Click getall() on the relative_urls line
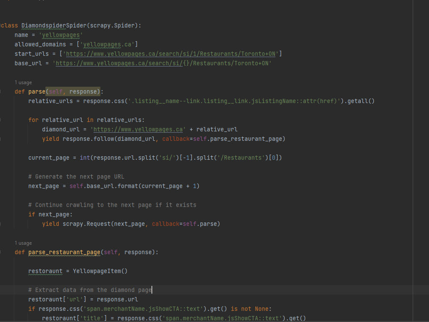 pos(361,101)
